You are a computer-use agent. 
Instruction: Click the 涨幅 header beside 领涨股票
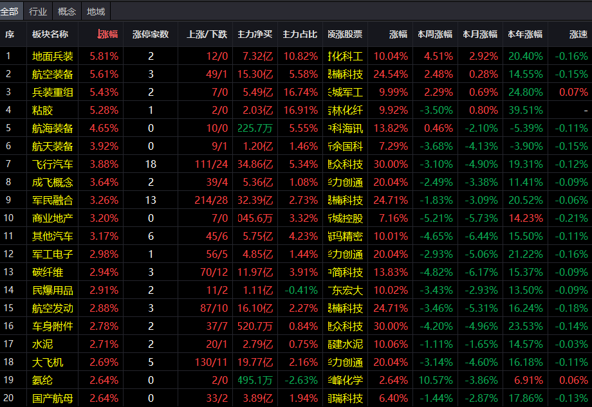(398, 34)
